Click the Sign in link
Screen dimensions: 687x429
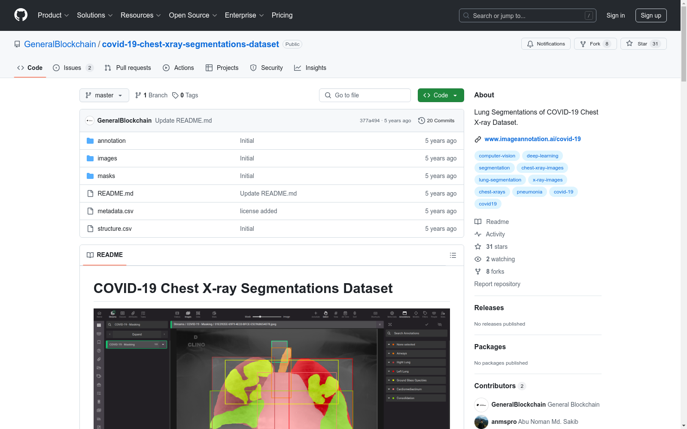616,15
